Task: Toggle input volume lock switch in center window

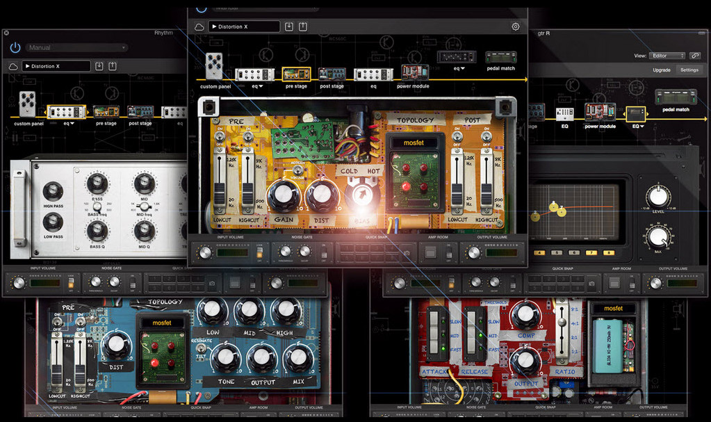Action: point(259,253)
